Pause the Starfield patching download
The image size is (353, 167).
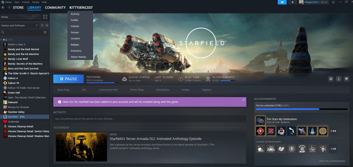tap(68, 79)
